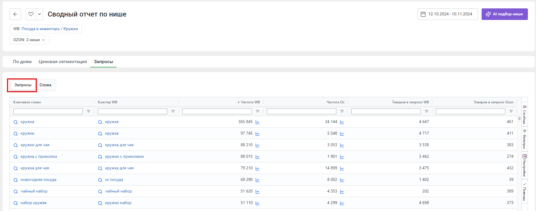Viewport: 536px width, 211px height.
Task: Click search icon beside cluster нг посуда
Action: click(100, 180)
